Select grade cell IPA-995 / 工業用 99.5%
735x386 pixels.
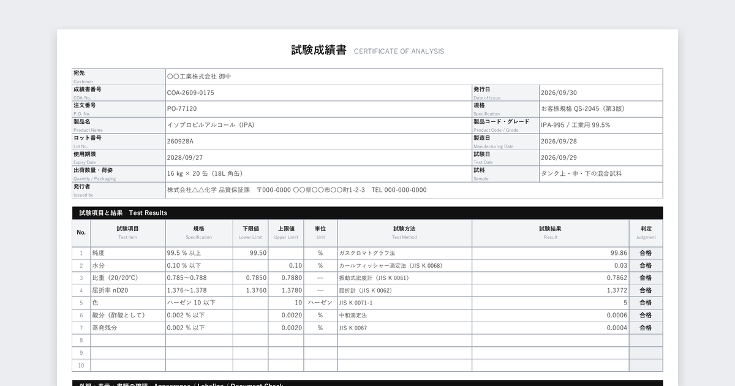tap(601, 125)
